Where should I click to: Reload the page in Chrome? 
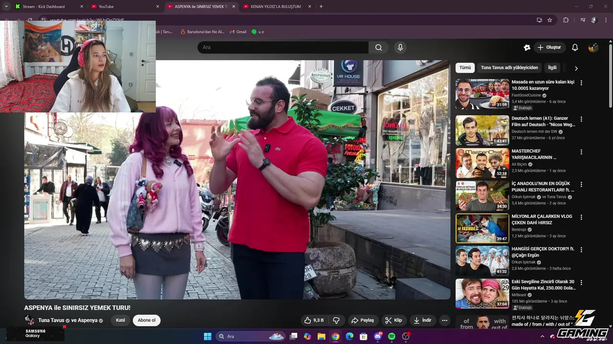click(30, 20)
